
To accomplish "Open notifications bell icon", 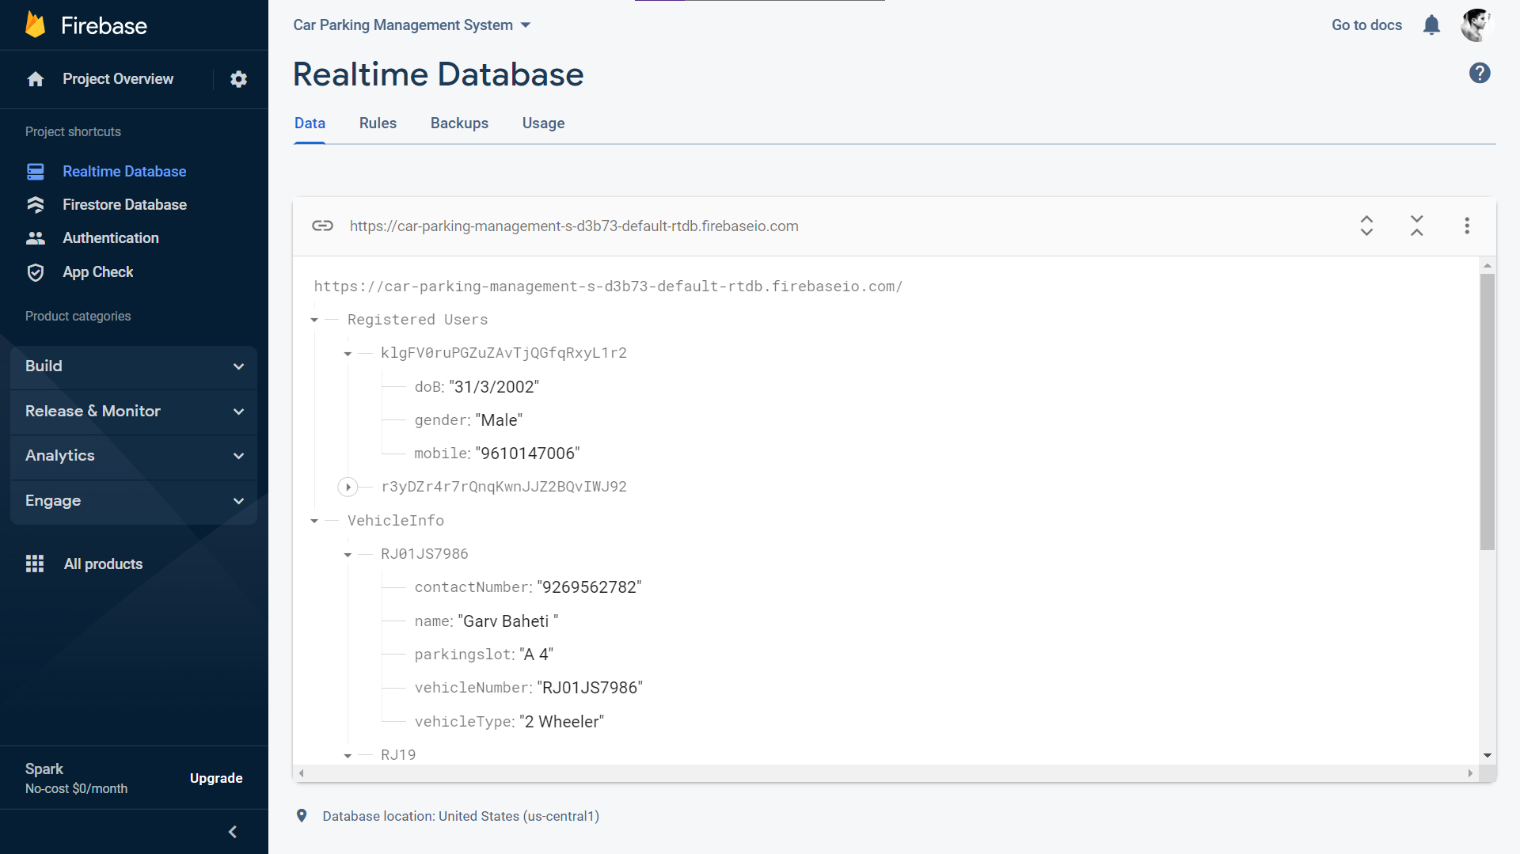I will [x=1431, y=25].
